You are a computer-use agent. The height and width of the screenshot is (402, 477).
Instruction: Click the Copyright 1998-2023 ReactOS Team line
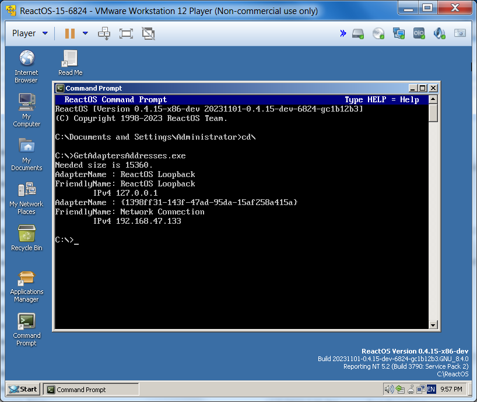click(x=142, y=119)
